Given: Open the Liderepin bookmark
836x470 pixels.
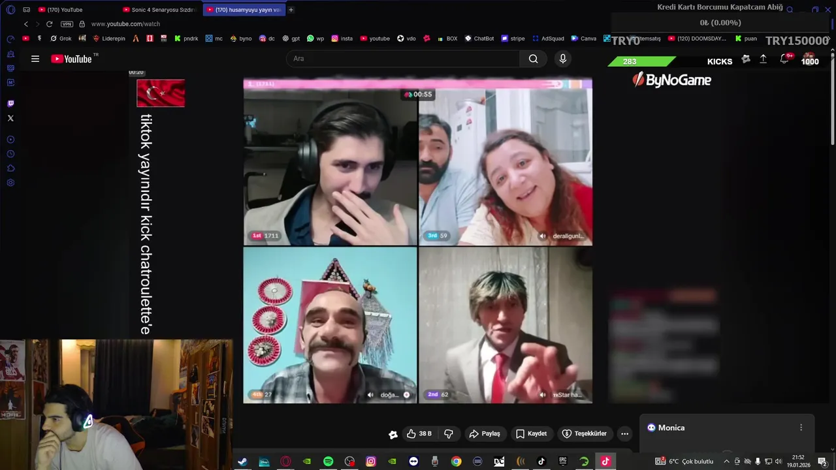Looking at the screenshot, I should point(108,39).
